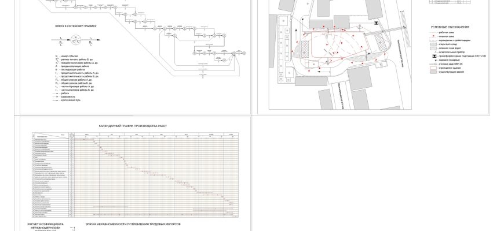The height and width of the screenshot is (231, 504).
Task: Click the transformer substation symbol on the site plan
Action: click(375, 23)
